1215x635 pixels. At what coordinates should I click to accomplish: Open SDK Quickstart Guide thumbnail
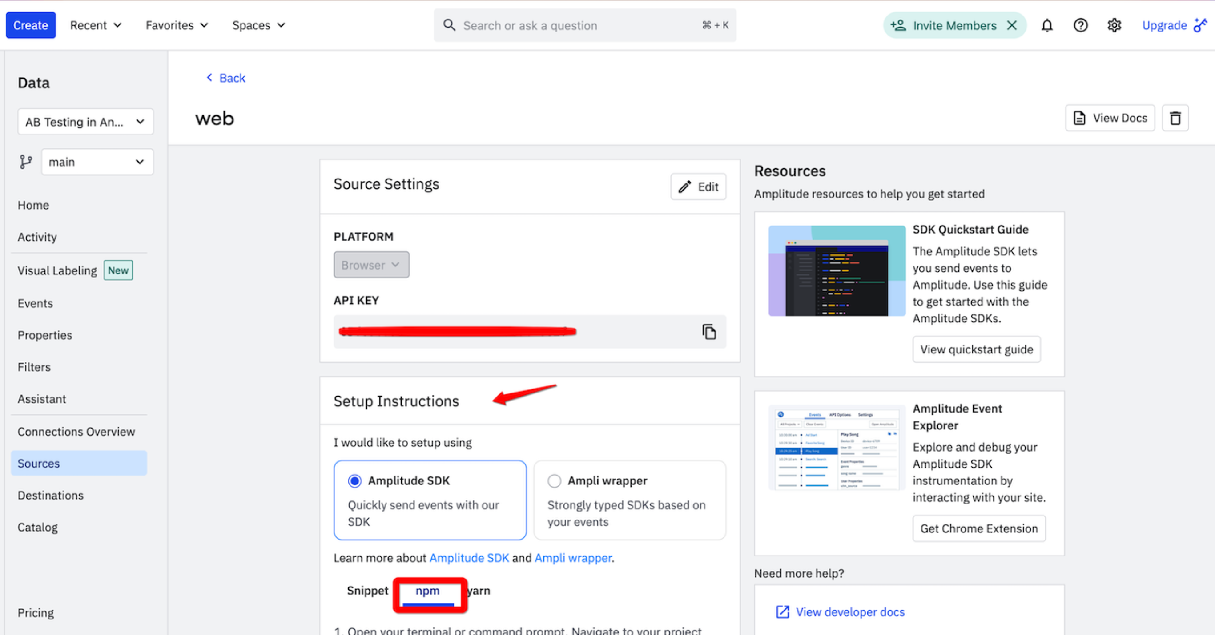(x=836, y=271)
